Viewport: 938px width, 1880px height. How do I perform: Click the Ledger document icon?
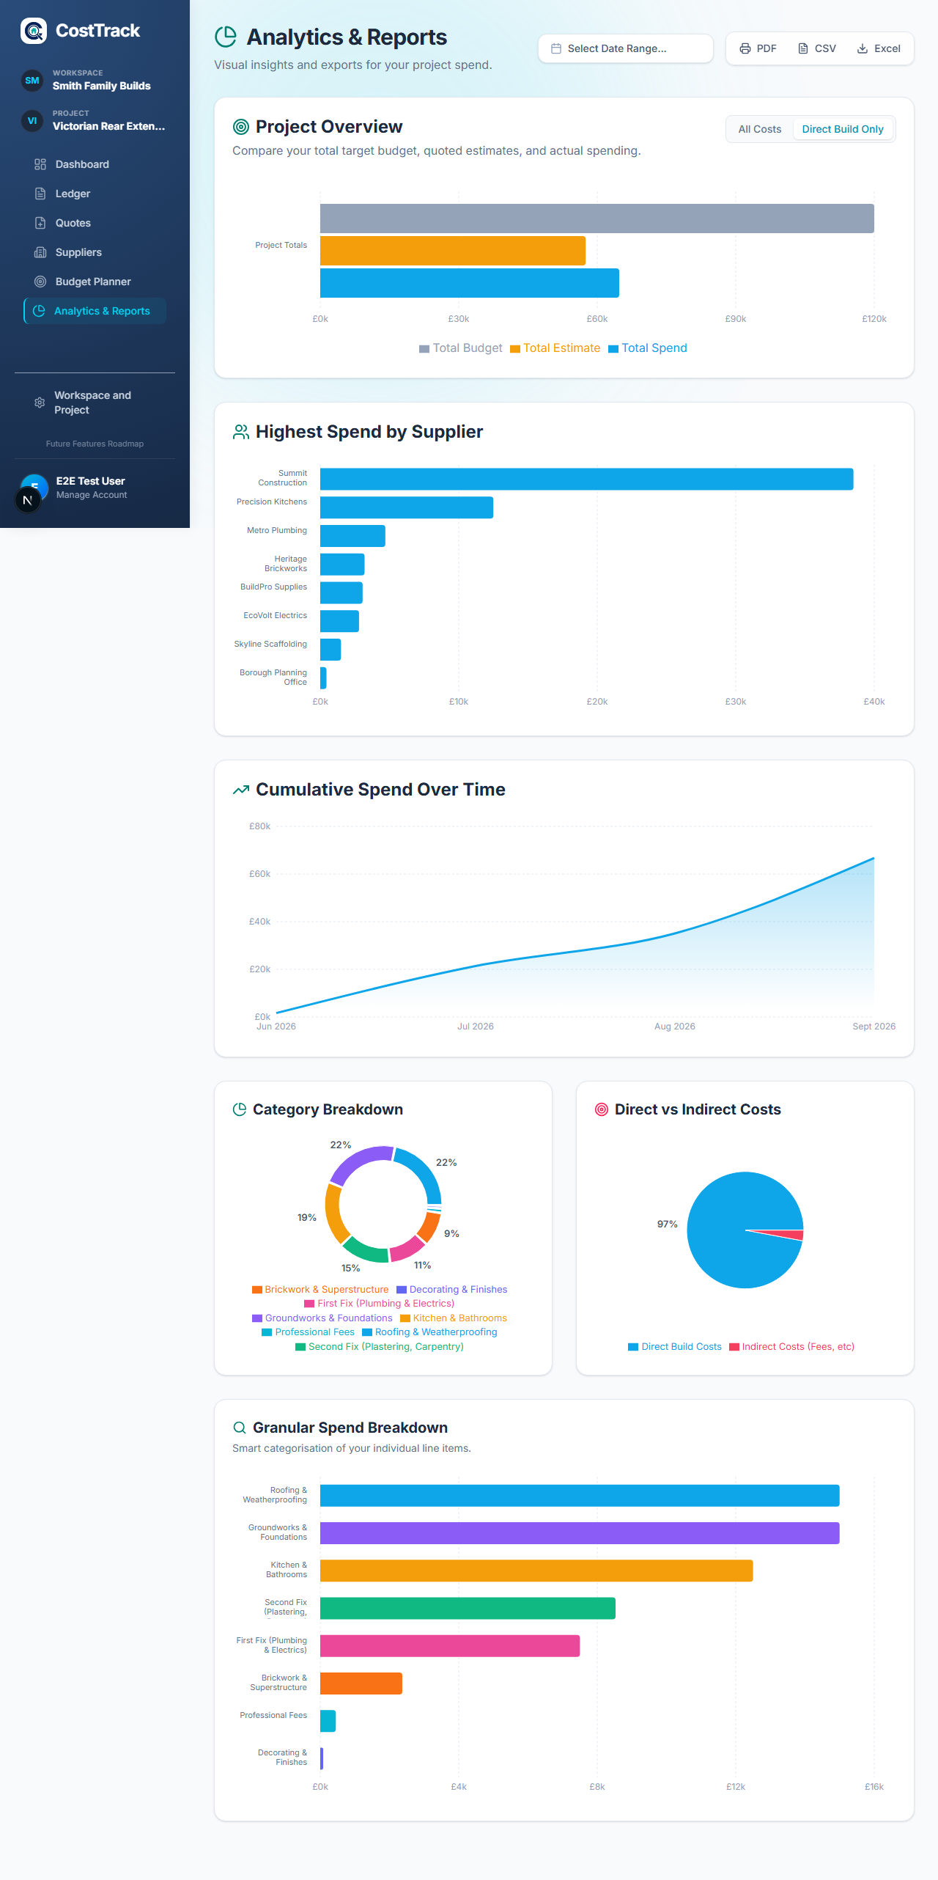tap(40, 194)
